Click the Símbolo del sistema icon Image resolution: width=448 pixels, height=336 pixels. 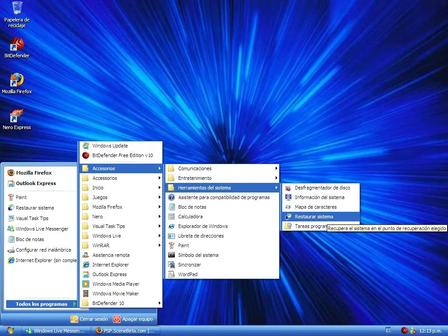[171, 255]
